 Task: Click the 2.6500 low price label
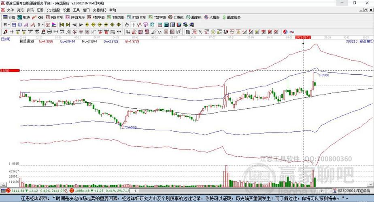132,127
